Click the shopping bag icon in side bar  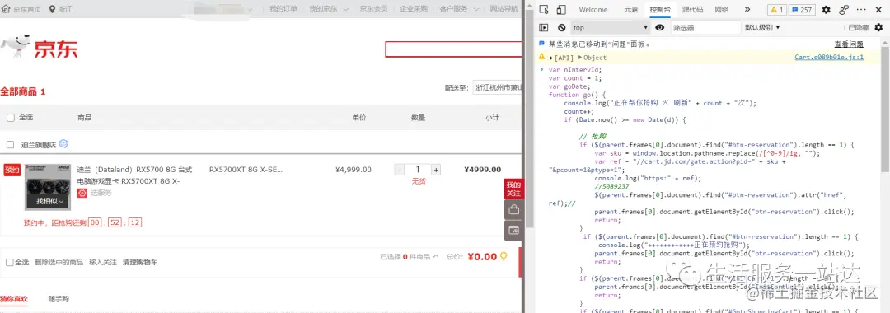click(x=513, y=210)
